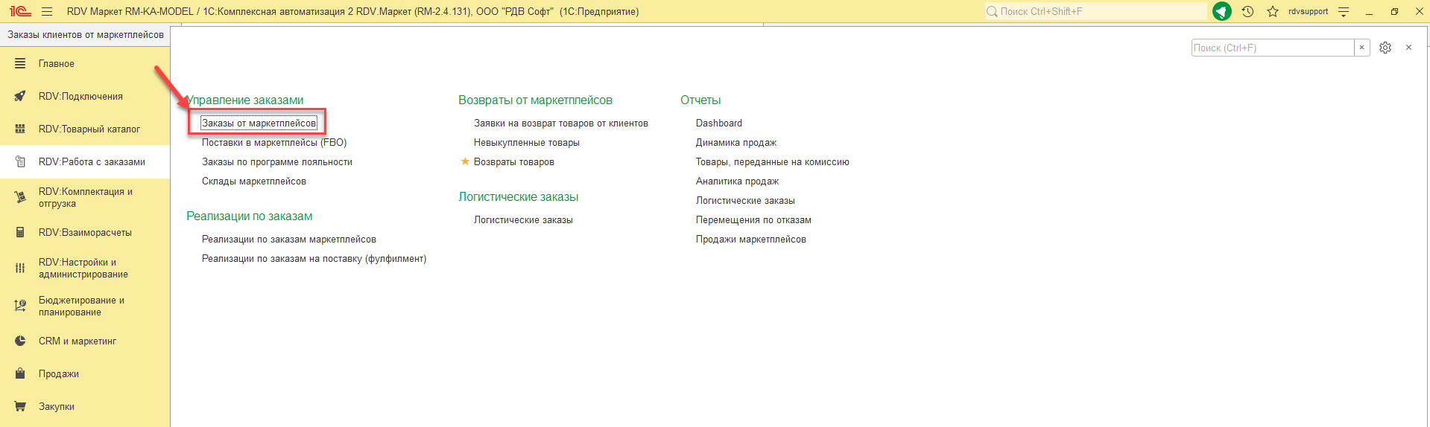Image resolution: width=1430 pixels, height=427 pixels.
Task: Open the Главное section
Action: (85, 64)
